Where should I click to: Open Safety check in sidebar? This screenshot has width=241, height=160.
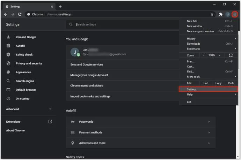[24, 54]
